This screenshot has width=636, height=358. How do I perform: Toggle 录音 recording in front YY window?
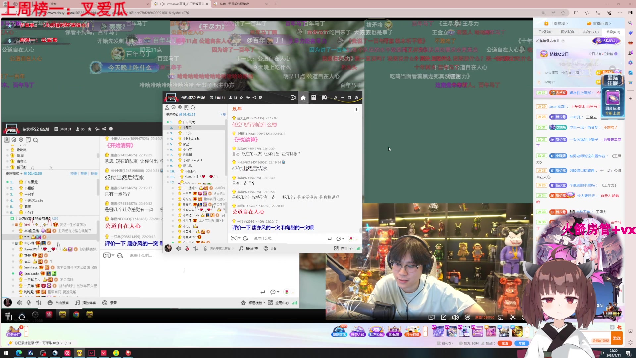click(x=270, y=248)
